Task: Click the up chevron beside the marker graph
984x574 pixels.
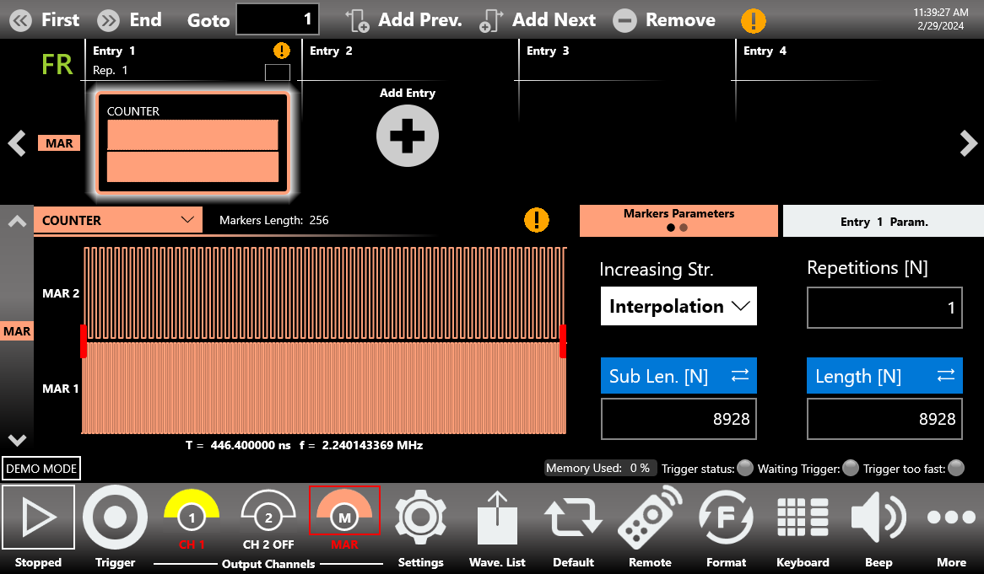Action: [17, 221]
